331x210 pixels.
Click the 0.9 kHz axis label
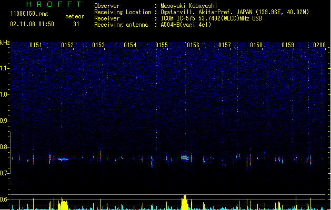click(5, 121)
